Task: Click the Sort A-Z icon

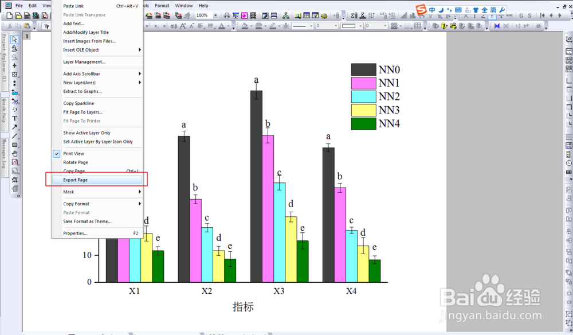Action: click(372, 15)
